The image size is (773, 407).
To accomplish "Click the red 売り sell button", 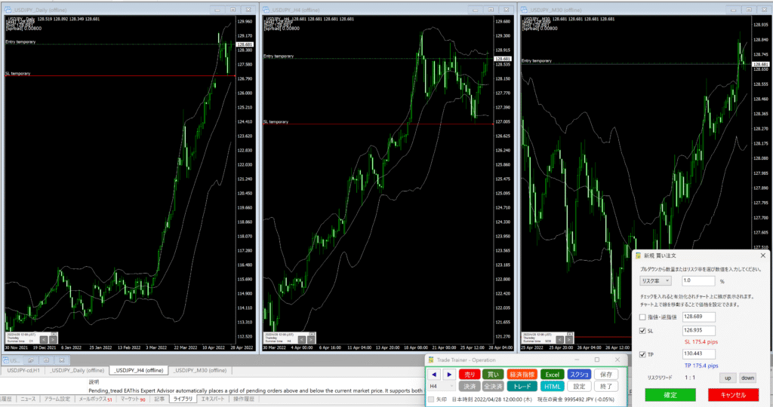I will point(470,375).
